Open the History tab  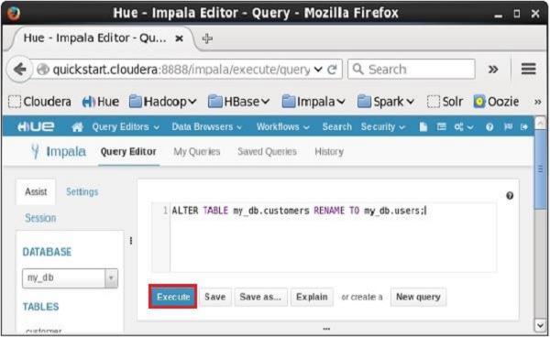[329, 152]
